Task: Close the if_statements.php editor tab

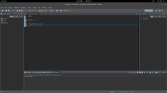Action: 38,14
